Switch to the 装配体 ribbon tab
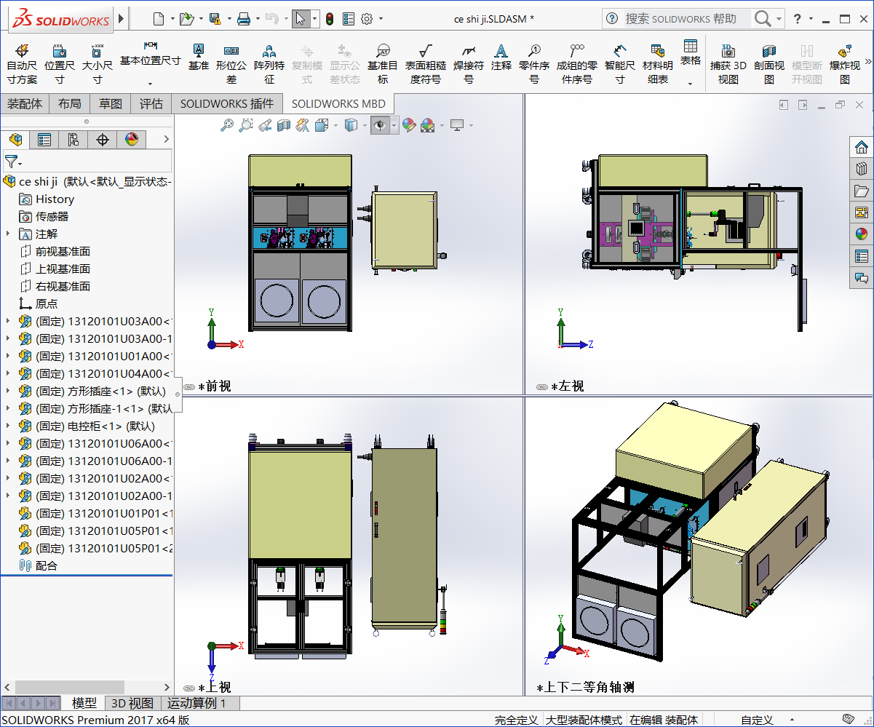This screenshot has height=727, width=874. 25,103
